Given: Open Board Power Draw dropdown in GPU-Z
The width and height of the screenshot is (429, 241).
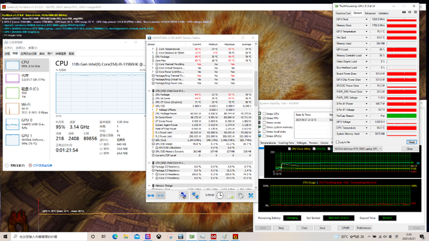Looking at the screenshot, I should [366, 74].
